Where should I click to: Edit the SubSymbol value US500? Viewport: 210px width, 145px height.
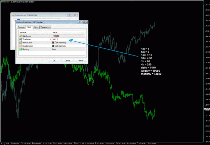(x=56, y=36)
